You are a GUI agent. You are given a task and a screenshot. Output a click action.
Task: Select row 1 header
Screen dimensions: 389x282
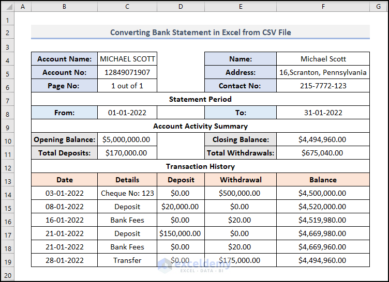pos(7,20)
